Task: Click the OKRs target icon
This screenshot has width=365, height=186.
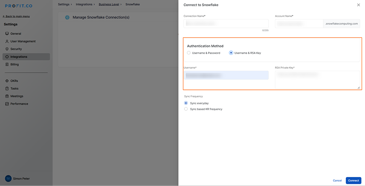Action: coord(7,81)
